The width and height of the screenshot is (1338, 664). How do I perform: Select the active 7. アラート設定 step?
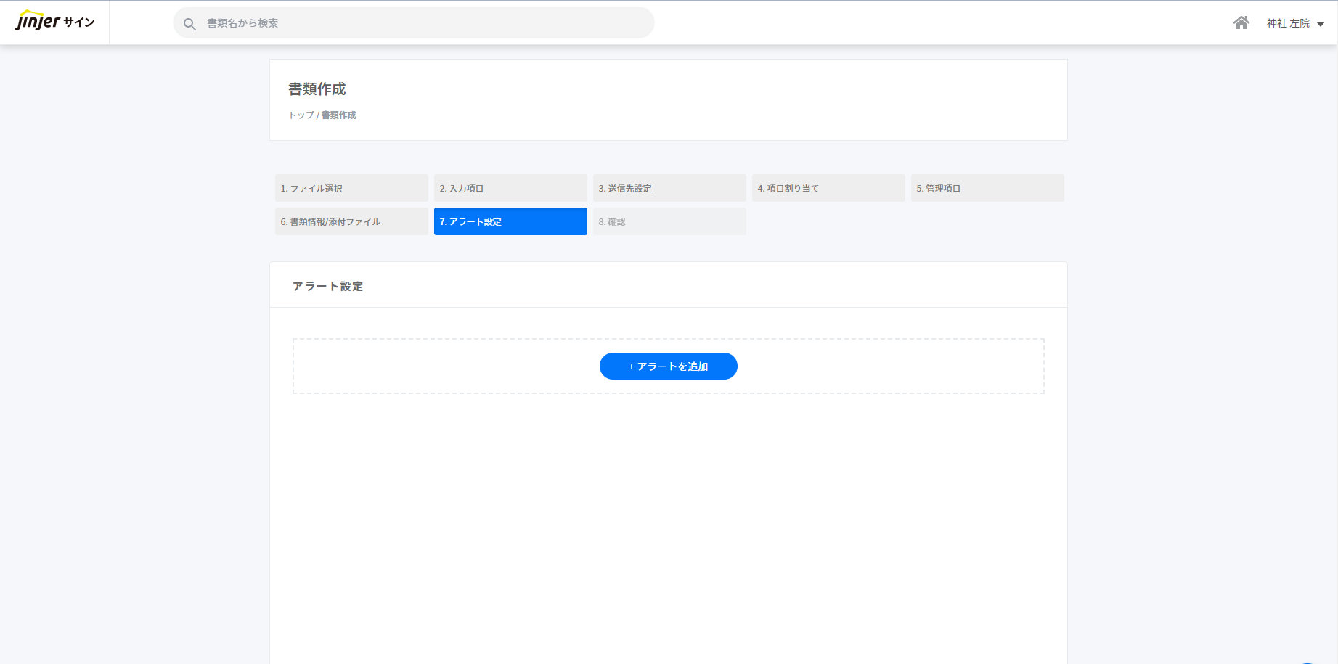(x=510, y=221)
